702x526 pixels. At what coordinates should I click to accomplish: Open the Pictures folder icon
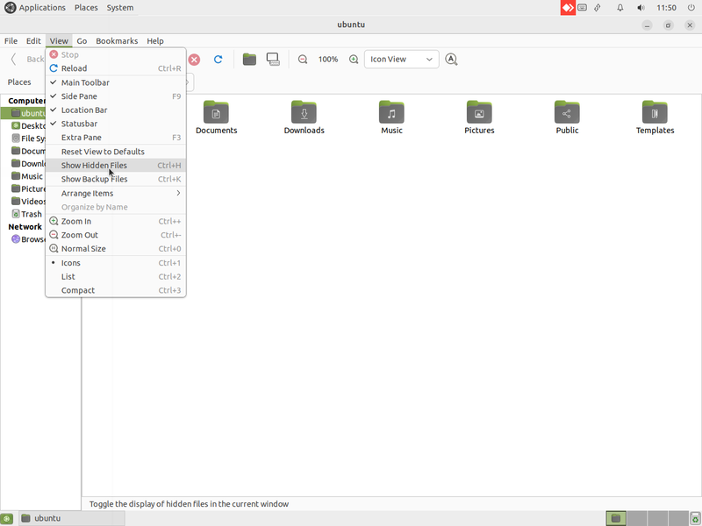479,112
